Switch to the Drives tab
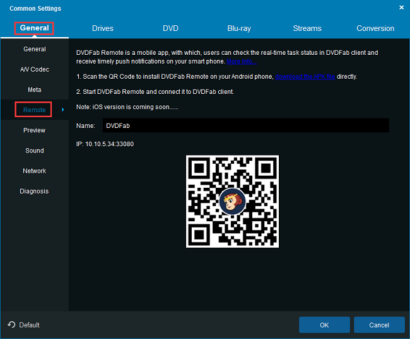The image size is (410, 339). point(103,28)
